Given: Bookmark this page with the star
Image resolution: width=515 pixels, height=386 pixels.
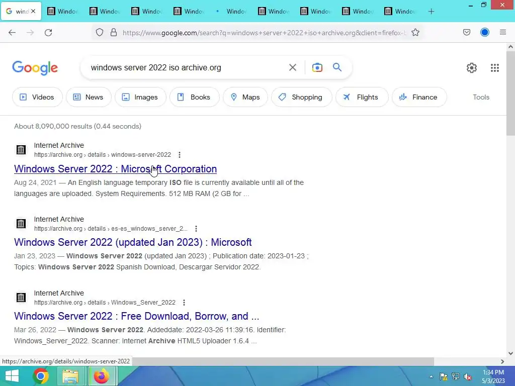Looking at the screenshot, I should click(x=415, y=33).
